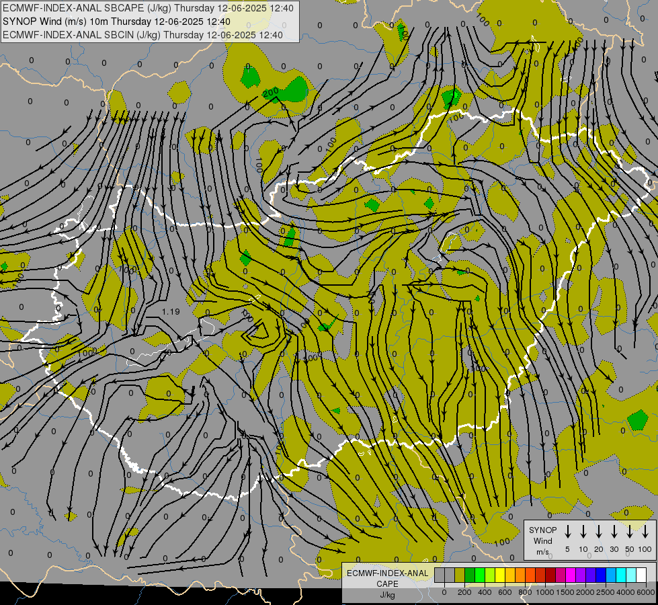Click the 800 tick label in CAPE legend

click(525, 592)
